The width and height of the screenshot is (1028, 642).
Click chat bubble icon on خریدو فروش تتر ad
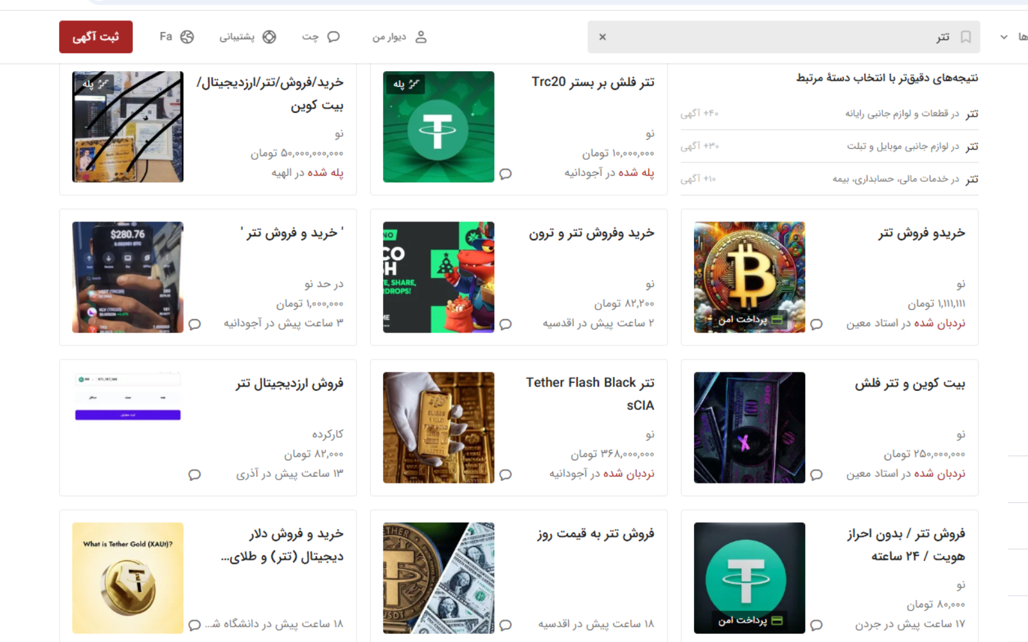[817, 324]
